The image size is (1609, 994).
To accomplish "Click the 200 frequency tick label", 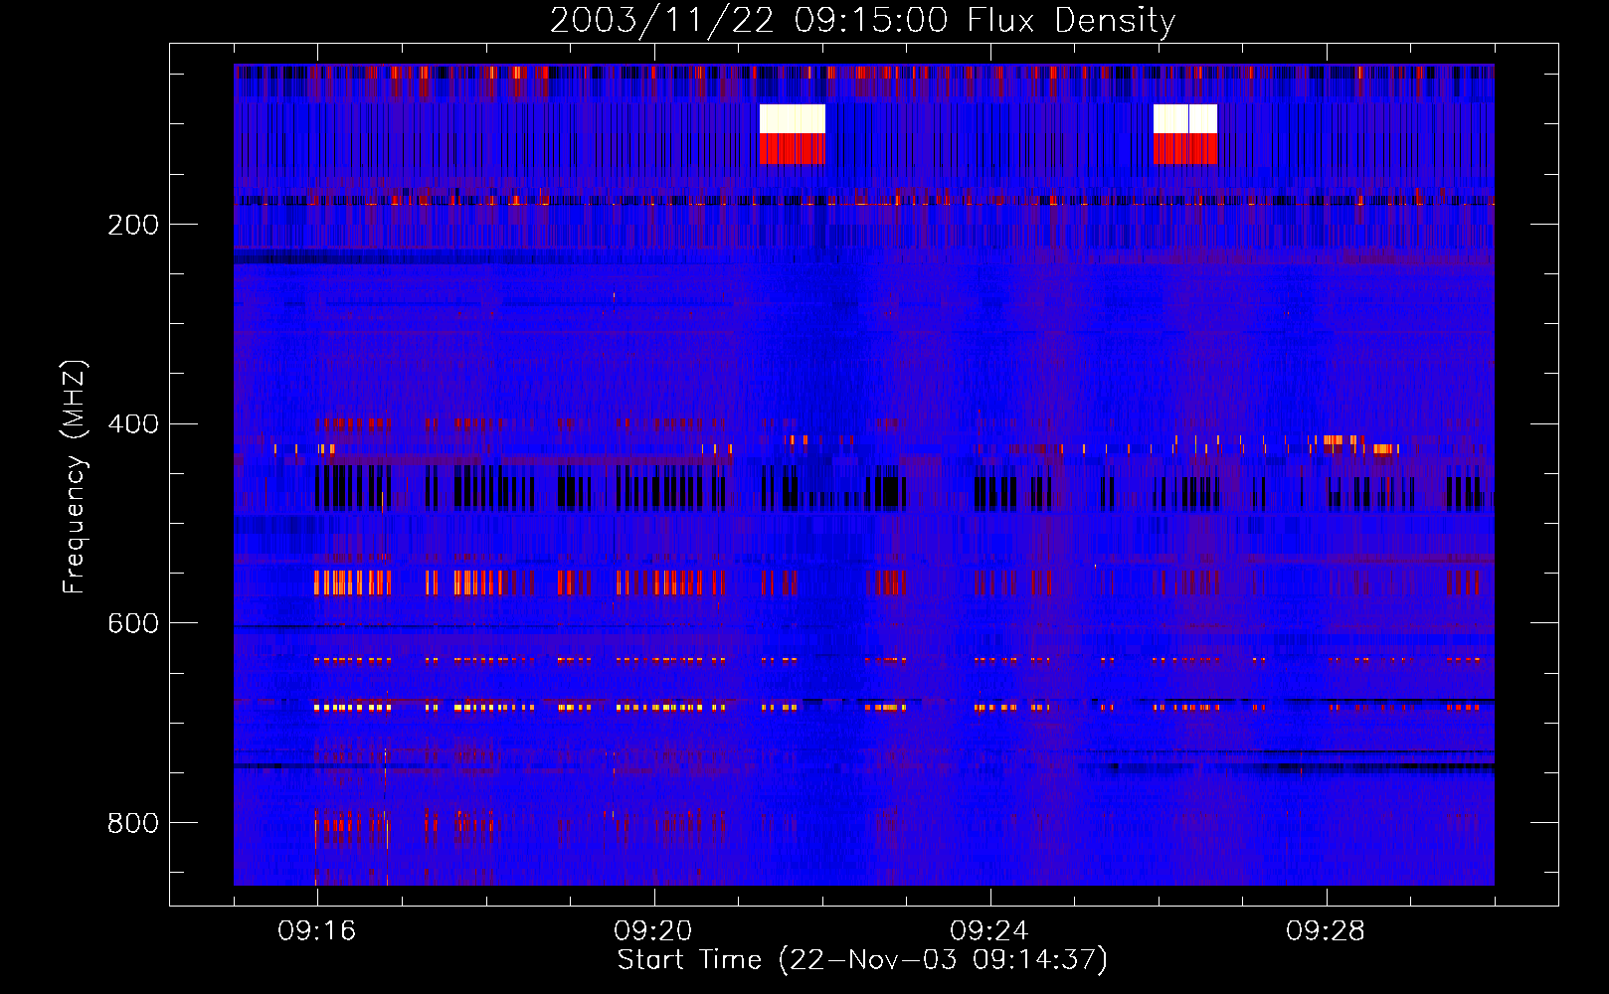I will (x=133, y=225).
